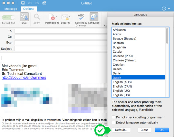Toggle the BCC field button

pos(24,17)
